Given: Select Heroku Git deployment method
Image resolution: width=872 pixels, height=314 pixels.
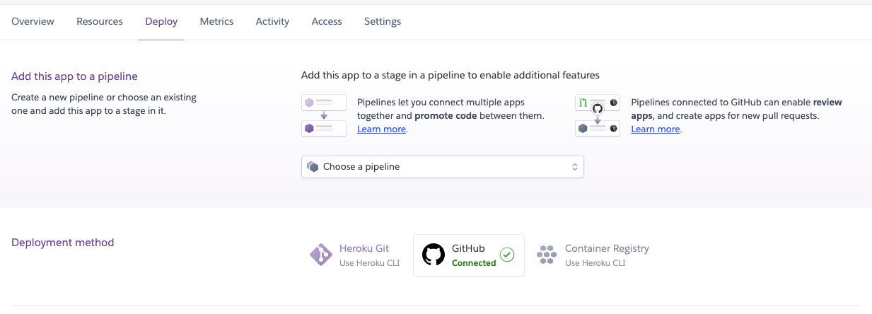Looking at the screenshot, I should click(364, 255).
